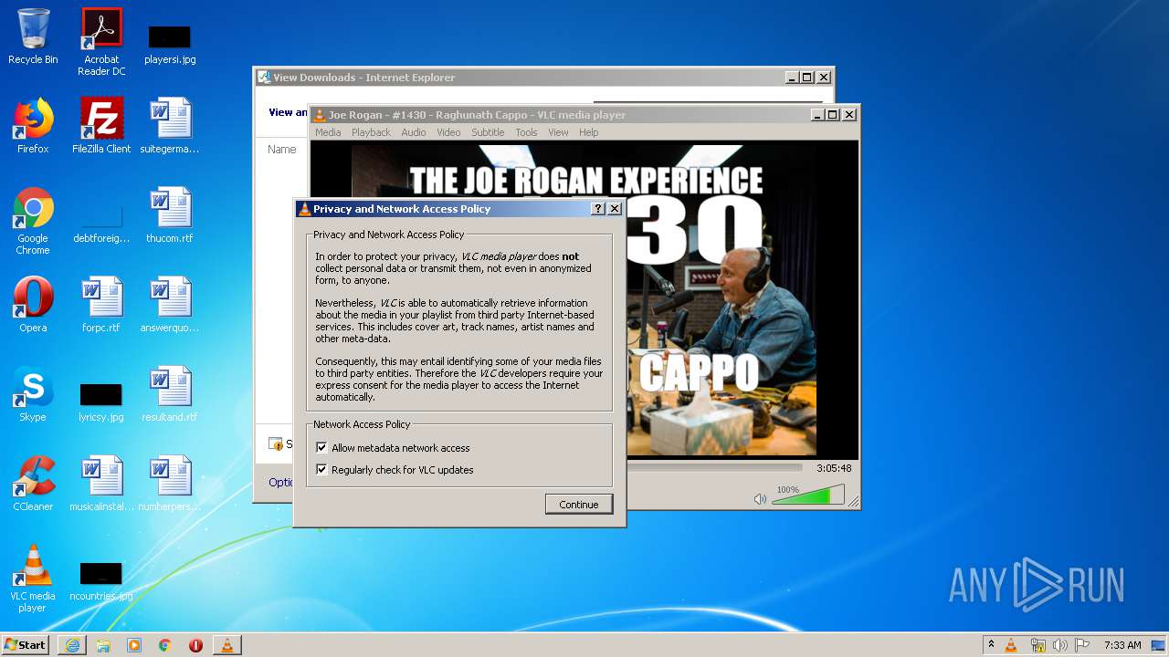Image resolution: width=1169 pixels, height=657 pixels.
Task: Open VLC Media menu
Action: click(328, 132)
